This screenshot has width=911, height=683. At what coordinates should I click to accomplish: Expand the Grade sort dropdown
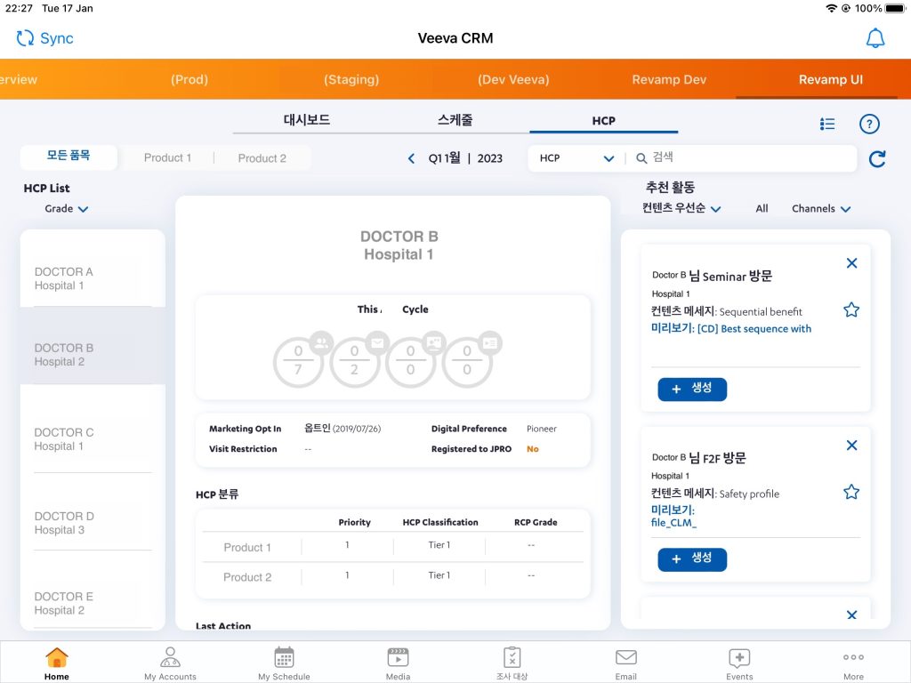(67, 209)
